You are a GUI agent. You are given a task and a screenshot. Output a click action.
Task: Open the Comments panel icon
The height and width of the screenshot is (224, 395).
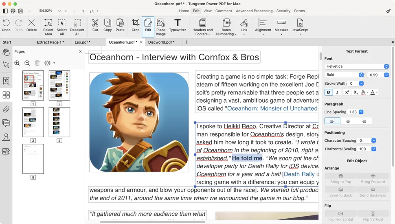pos(6,123)
